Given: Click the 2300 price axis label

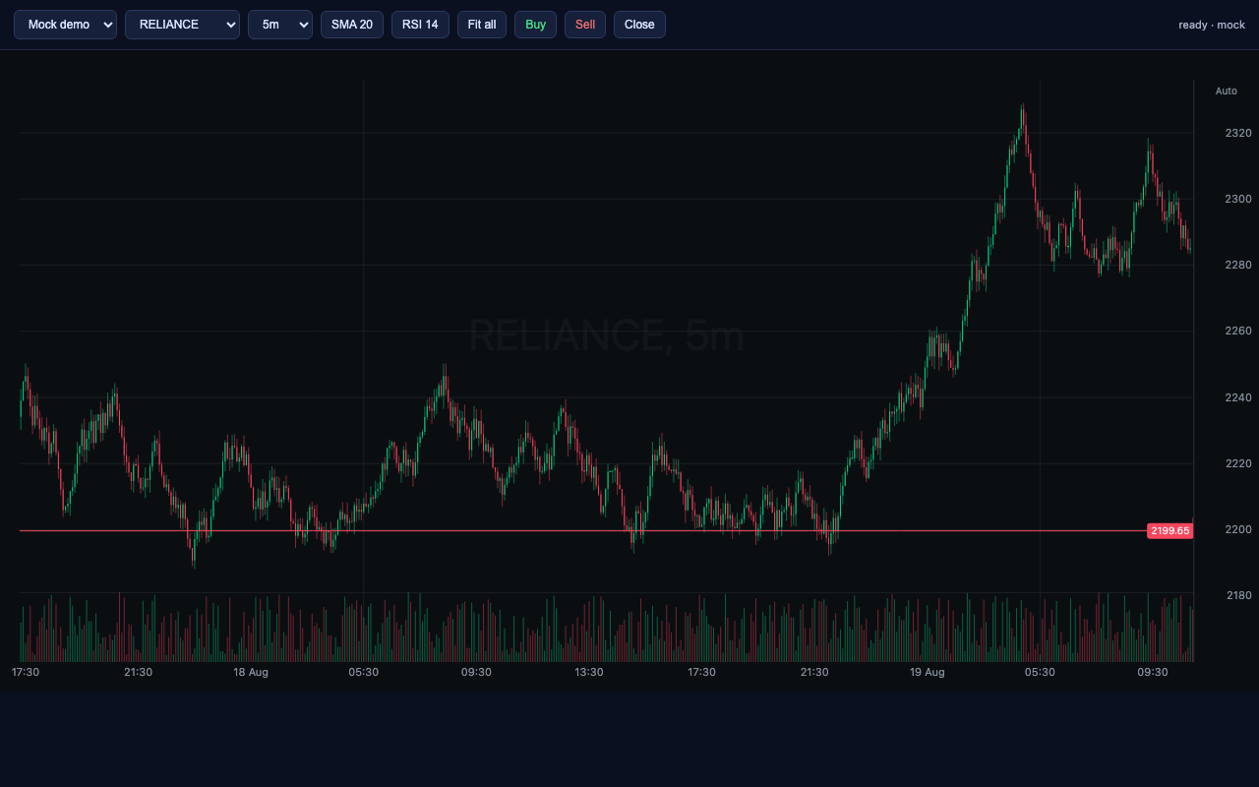Looking at the screenshot, I should point(1238,199).
